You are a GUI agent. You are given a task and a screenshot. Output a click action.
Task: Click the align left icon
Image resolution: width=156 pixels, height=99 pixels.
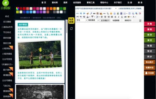[102, 17]
